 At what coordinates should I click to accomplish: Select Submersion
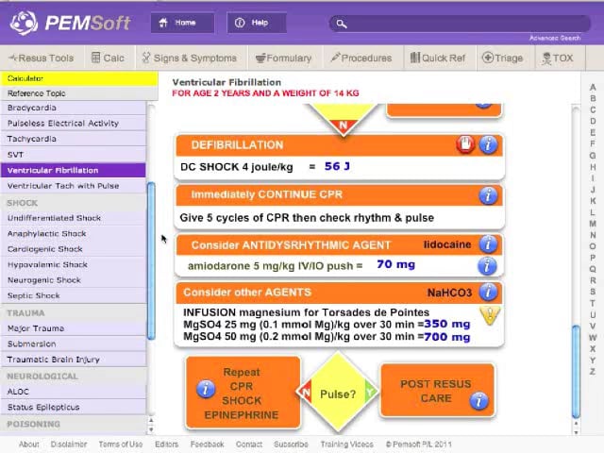click(x=74, y=344)
